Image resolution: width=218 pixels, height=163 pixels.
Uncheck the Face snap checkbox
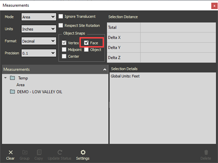click(86, 43)
